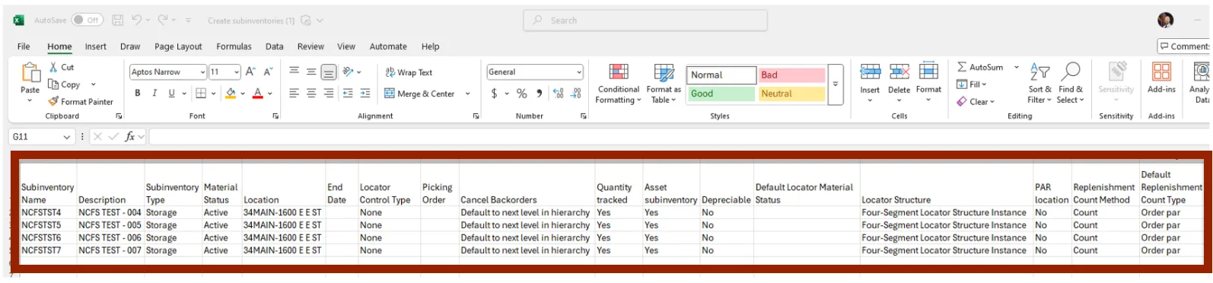Open the Format as Table icon
This screenshot has height=283, width=1213.
(x=664, y=73)
